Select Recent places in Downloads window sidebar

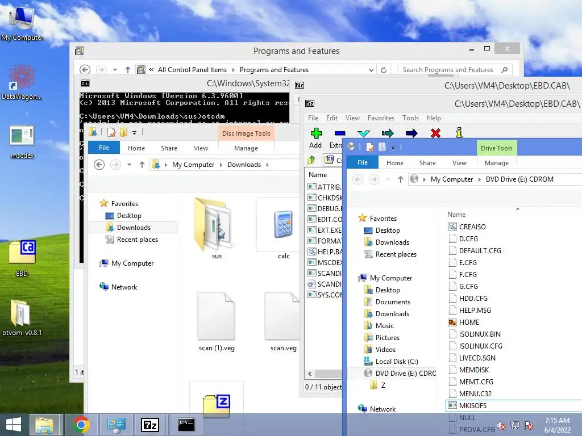pos(138,240)
